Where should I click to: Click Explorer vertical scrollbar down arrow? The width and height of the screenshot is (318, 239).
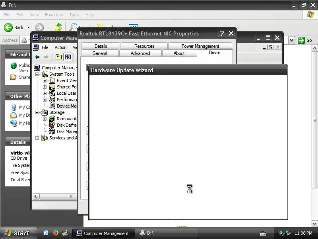pyautogui.click(x=314, y=224)
